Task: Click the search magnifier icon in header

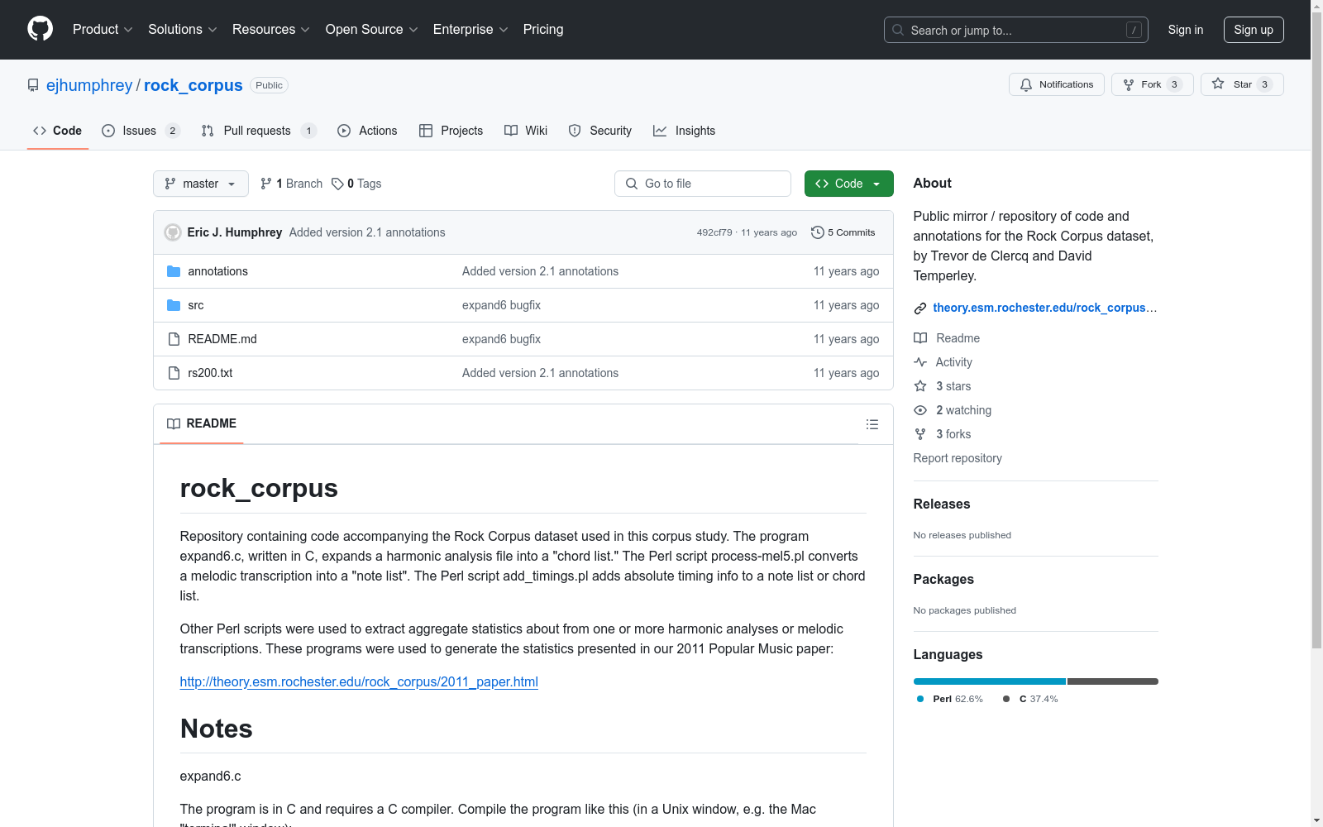Action: click(898, 30)
